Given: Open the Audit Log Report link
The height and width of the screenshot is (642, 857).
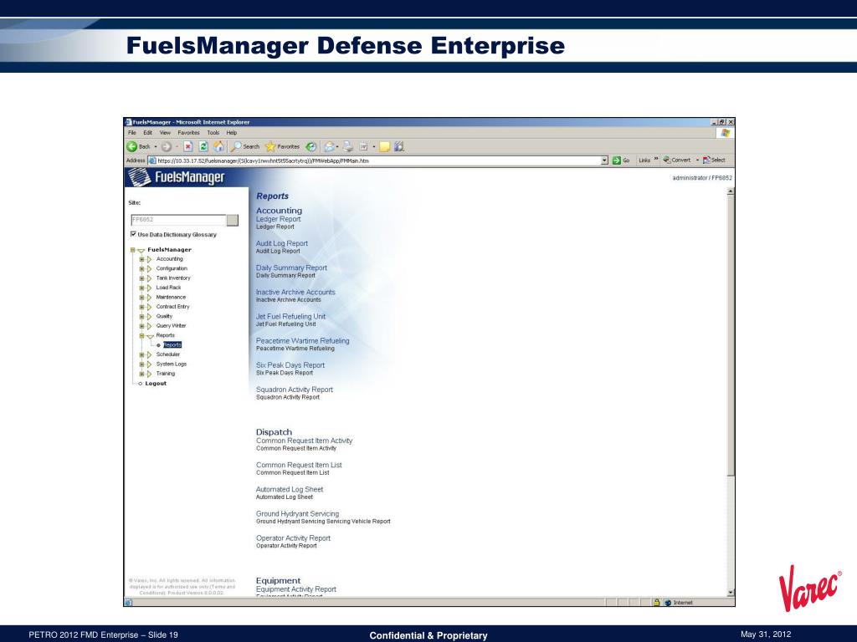Looking at the screenshot, I should pos(282,243).
